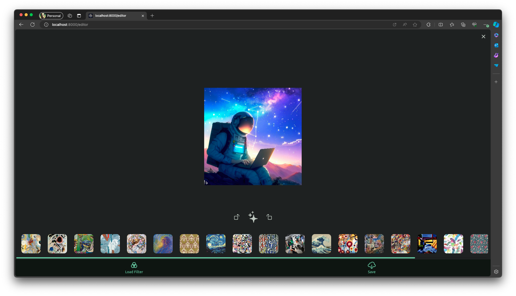Image resolution: width=516 pixels, height=296 pixels.
Task: Favorite this page with the star icon
Action: click(x=415, y=25)
